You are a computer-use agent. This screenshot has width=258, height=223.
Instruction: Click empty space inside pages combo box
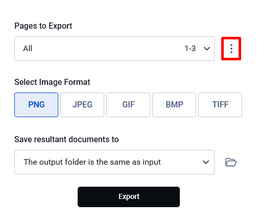pyautogui.click(x=107, y=49)
